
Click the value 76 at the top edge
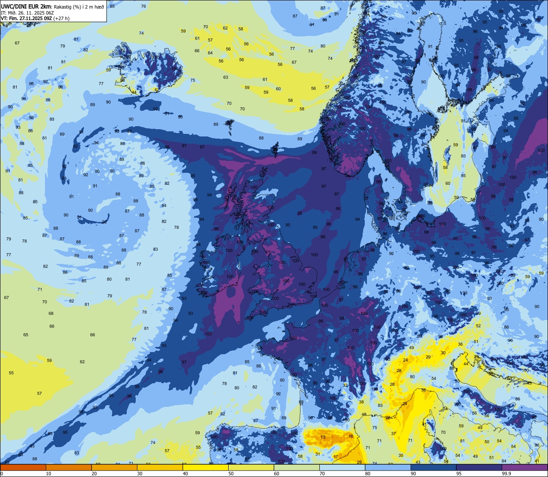pos(143,6)
